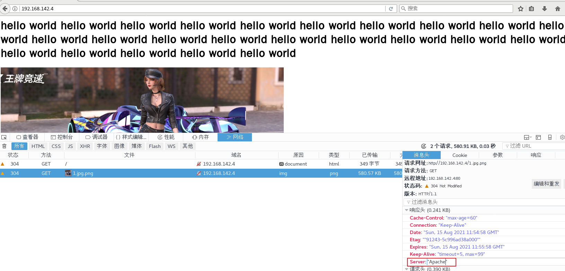Screen dimensions: 565x271
Task: Click the Etag header row
Action: pyautogui.click(x=484, y=240)
